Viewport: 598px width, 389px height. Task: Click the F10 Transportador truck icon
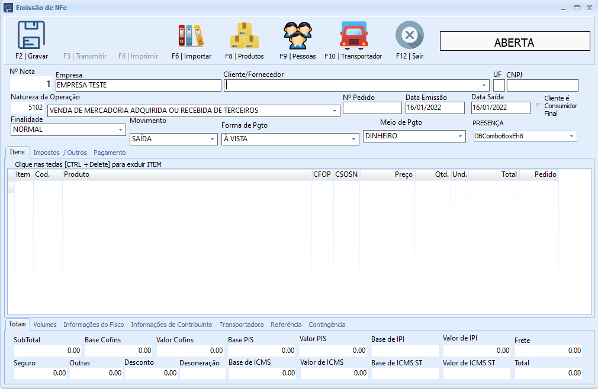tap(353, 35)
